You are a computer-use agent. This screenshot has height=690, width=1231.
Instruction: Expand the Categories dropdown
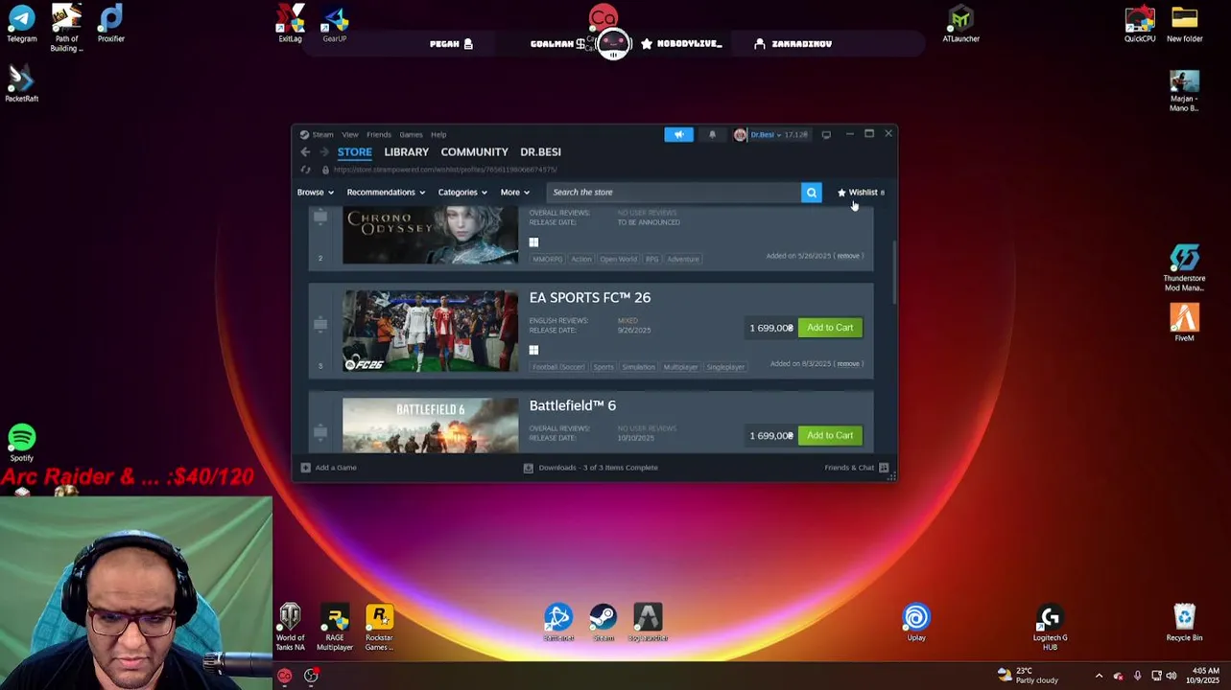[462, 193]
